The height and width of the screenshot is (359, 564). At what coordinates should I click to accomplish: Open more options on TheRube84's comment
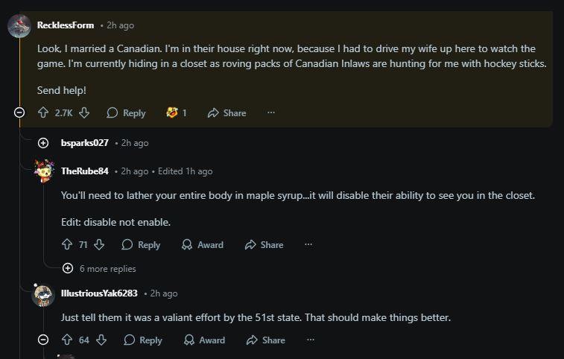coord(308,244)
